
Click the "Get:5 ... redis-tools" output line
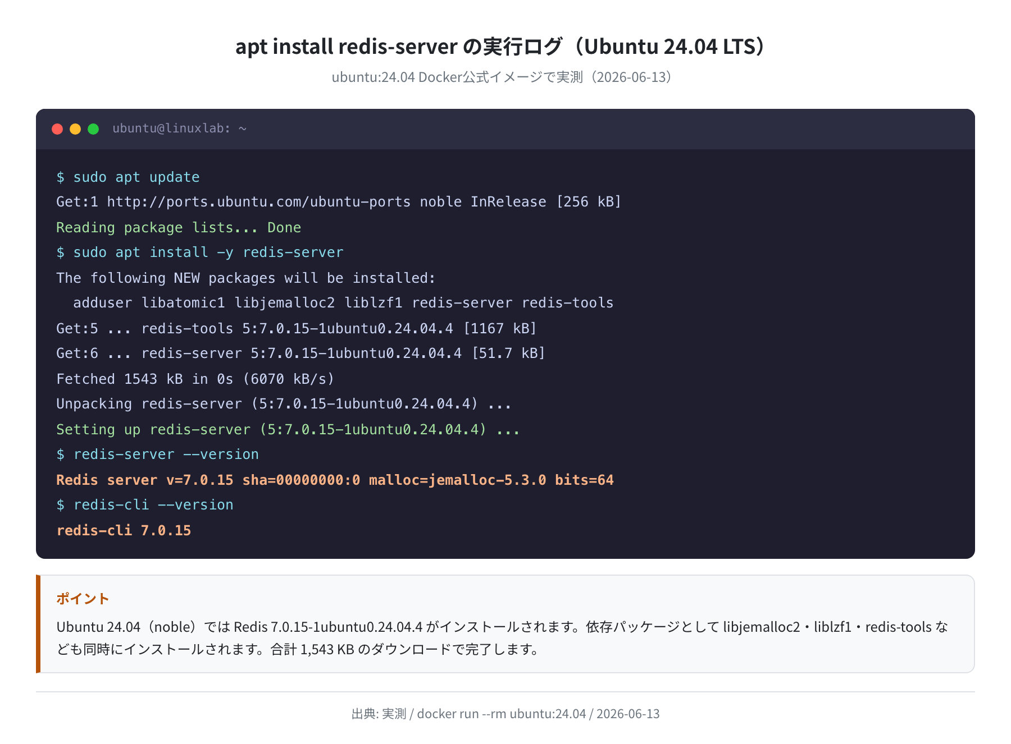coord(297,328)
